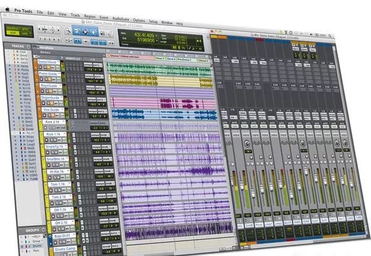Select the Grabber (hand) tool
The width and height of the screenshot is (371, 256).
(x=94, y=32)
